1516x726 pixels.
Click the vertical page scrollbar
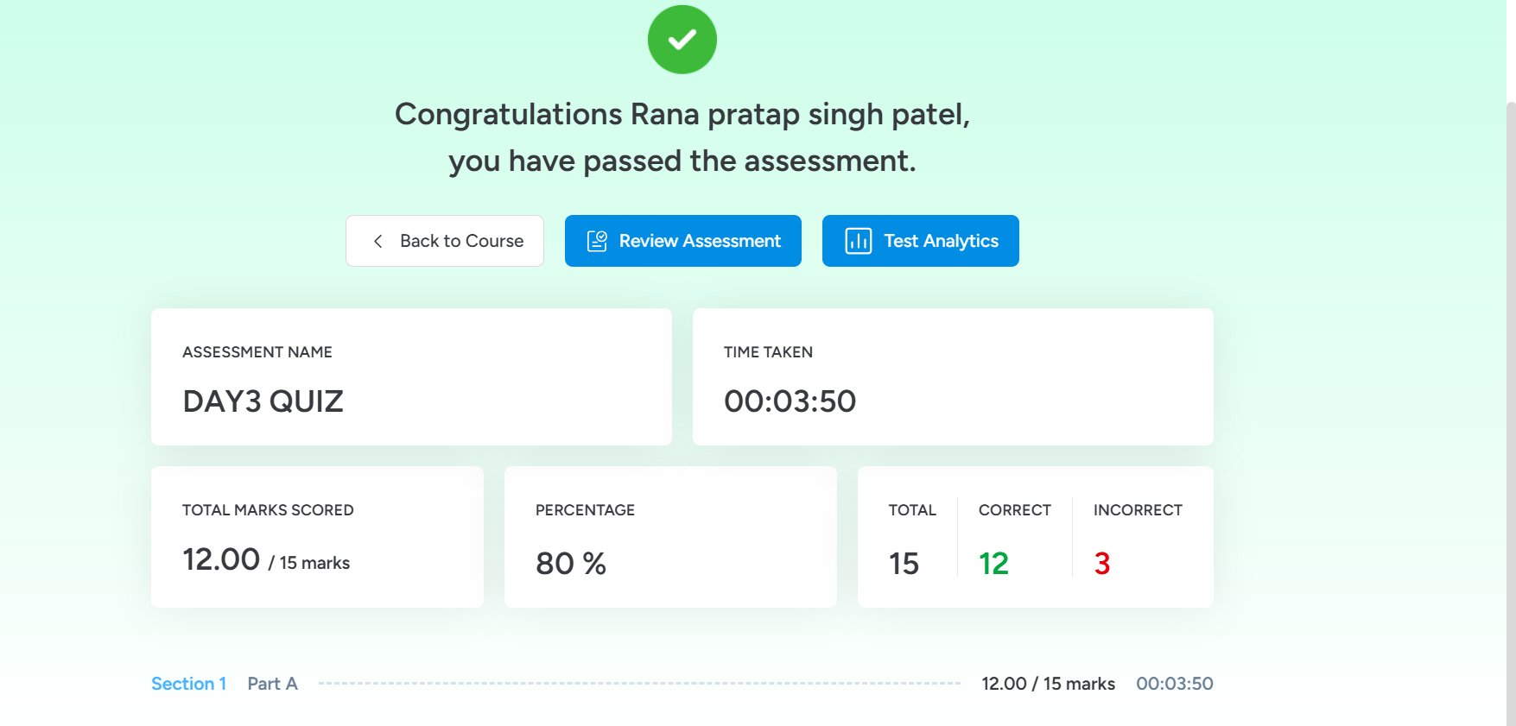pos(1510,388)
